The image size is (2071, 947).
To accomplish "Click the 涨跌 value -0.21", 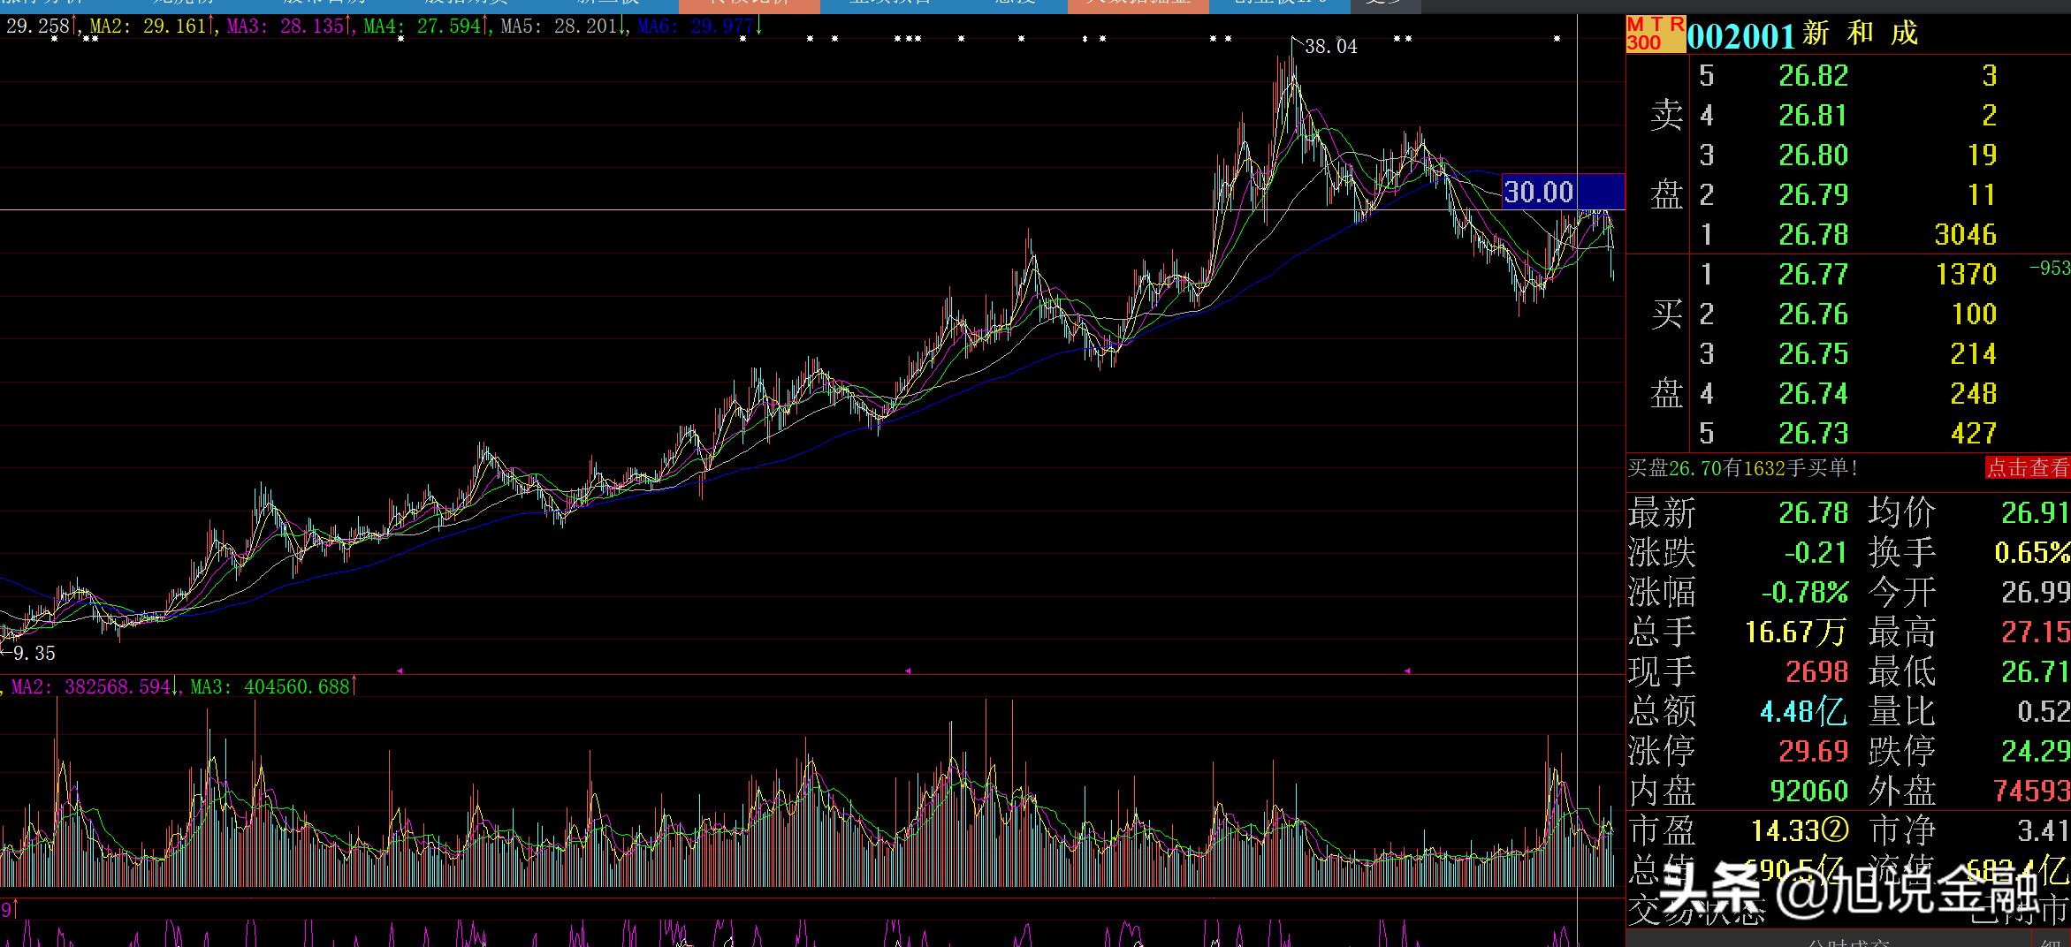I will pyautogui.click(x=1816, y=553).
